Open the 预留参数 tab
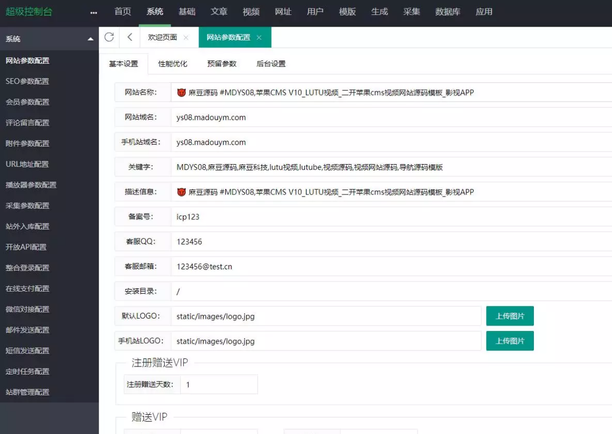The image size is (612, 434). point(222,64)
